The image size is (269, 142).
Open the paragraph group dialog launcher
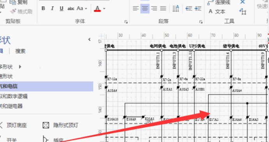201,22
